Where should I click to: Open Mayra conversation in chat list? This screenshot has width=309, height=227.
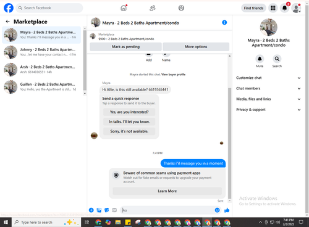(x=41, y=35)
